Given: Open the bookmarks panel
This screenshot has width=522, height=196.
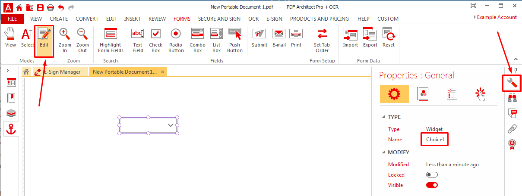Looking at the screenshot, I should click(x=11, y=98).
